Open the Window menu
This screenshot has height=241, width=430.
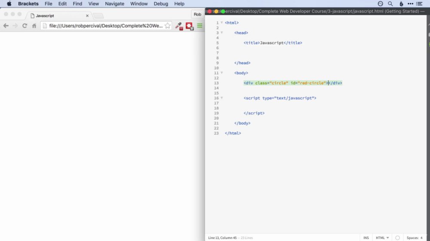coord(139,4)
